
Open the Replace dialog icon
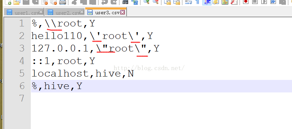pyautogui.click(x=135, y=2)
